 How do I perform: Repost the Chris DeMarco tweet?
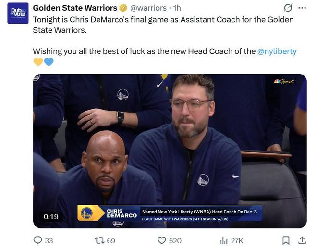(99, 240)
